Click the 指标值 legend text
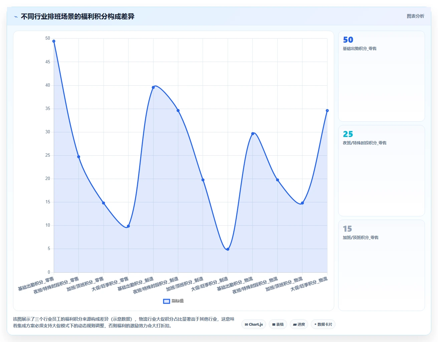The image size is (438, 342). pyautogui.click(x=178, y=301)
